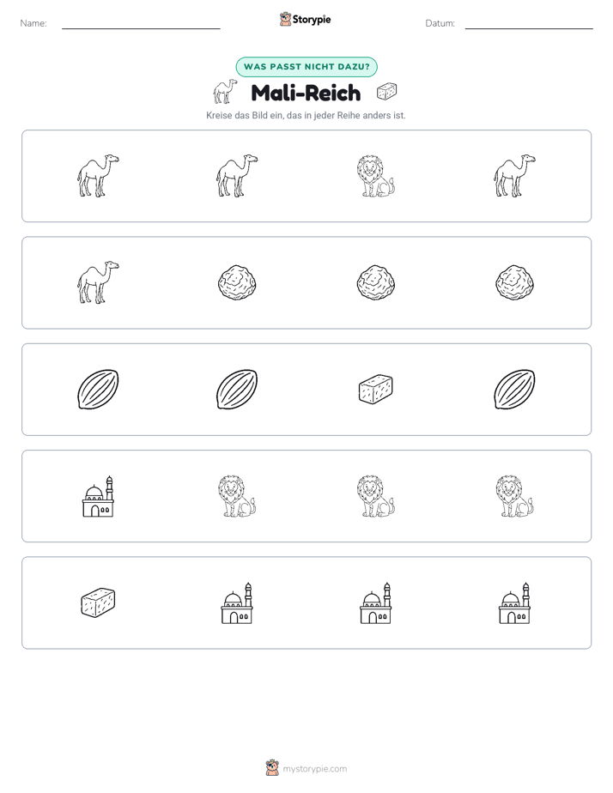The width and height of the screenshot is (613, 793).
Task: Click the mosque in the fourth row
Action: tap(98, 496)
